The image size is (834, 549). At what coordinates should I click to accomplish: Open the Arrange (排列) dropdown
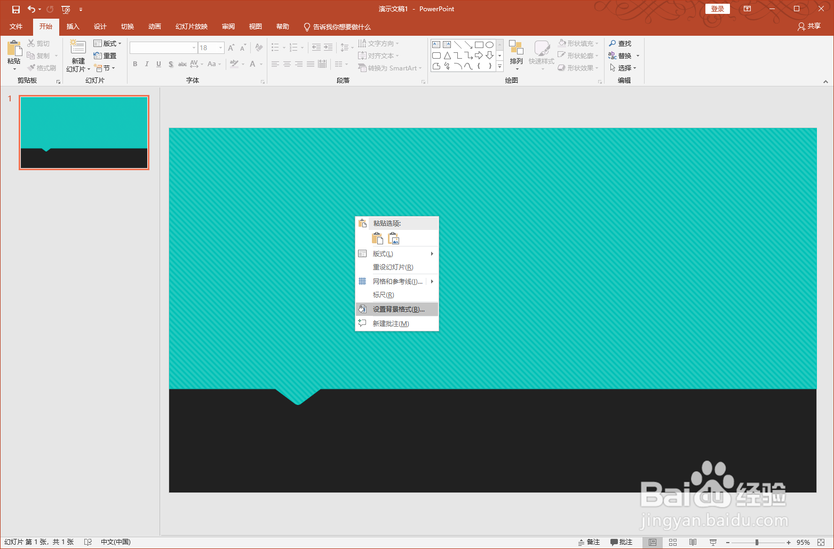click(516, 55)
